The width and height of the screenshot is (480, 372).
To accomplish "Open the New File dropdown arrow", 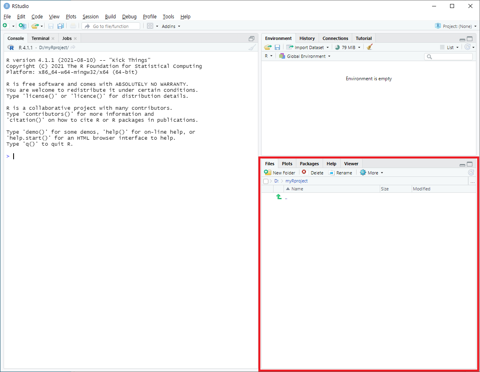I will point(13,26).
